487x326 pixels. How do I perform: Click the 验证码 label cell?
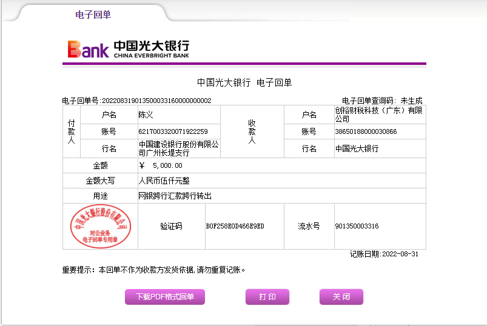pyautogui.click(x=172, y=226)
